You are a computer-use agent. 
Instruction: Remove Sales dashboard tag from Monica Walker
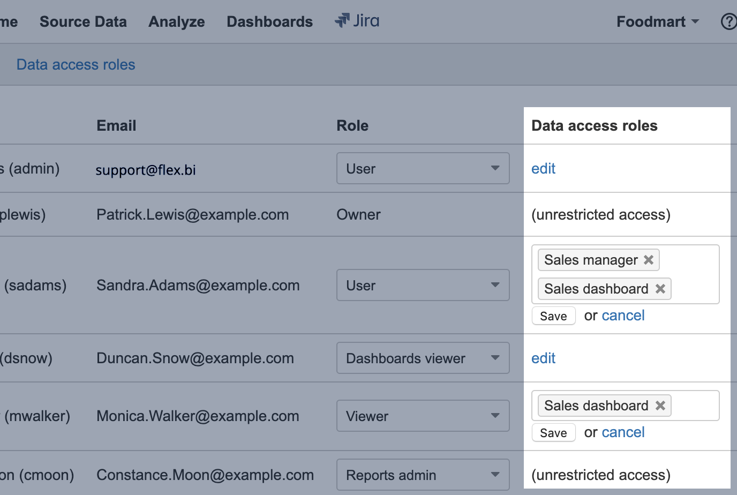click(660, 406)
